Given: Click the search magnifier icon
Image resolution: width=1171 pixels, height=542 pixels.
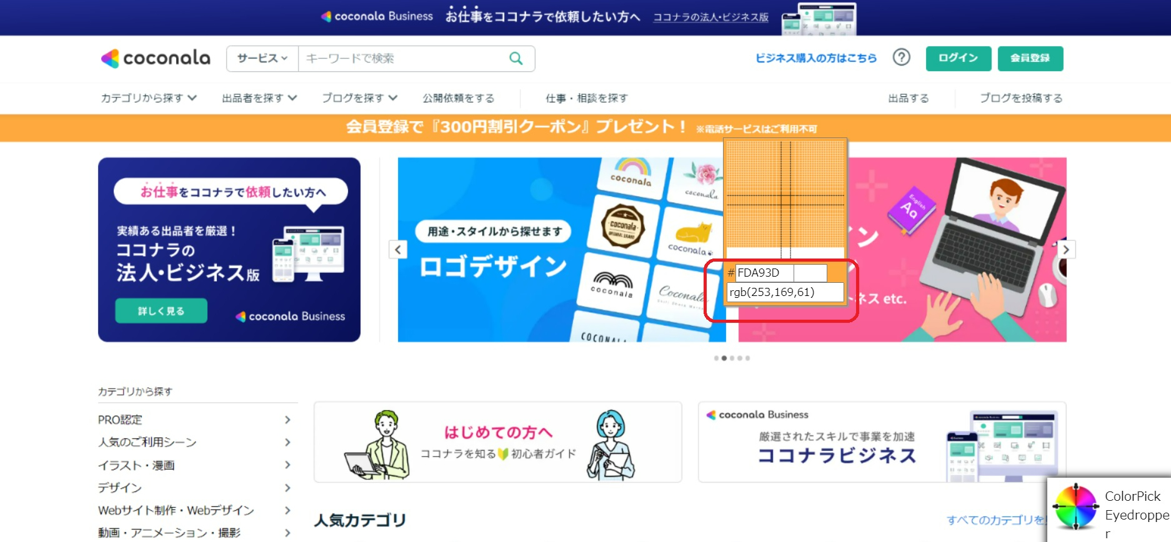Looking at the screenshot, I should tap(516, 59).
